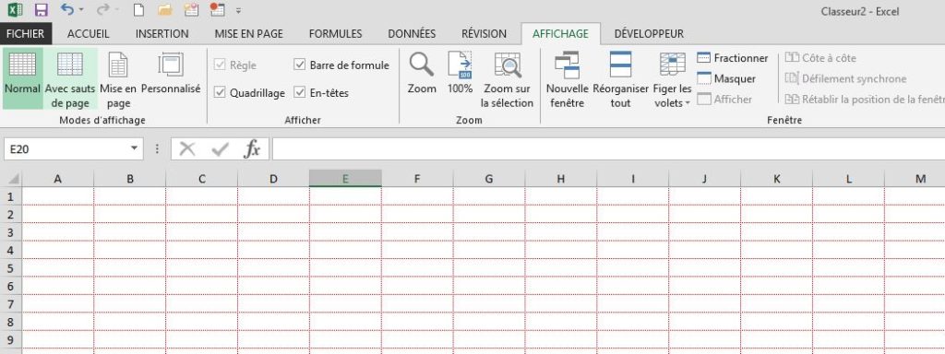Open the FICHIER tab

[26, 34]
